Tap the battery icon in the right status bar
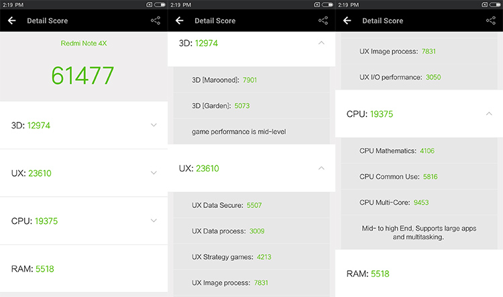Screen dimensions: 503x297 494,5
